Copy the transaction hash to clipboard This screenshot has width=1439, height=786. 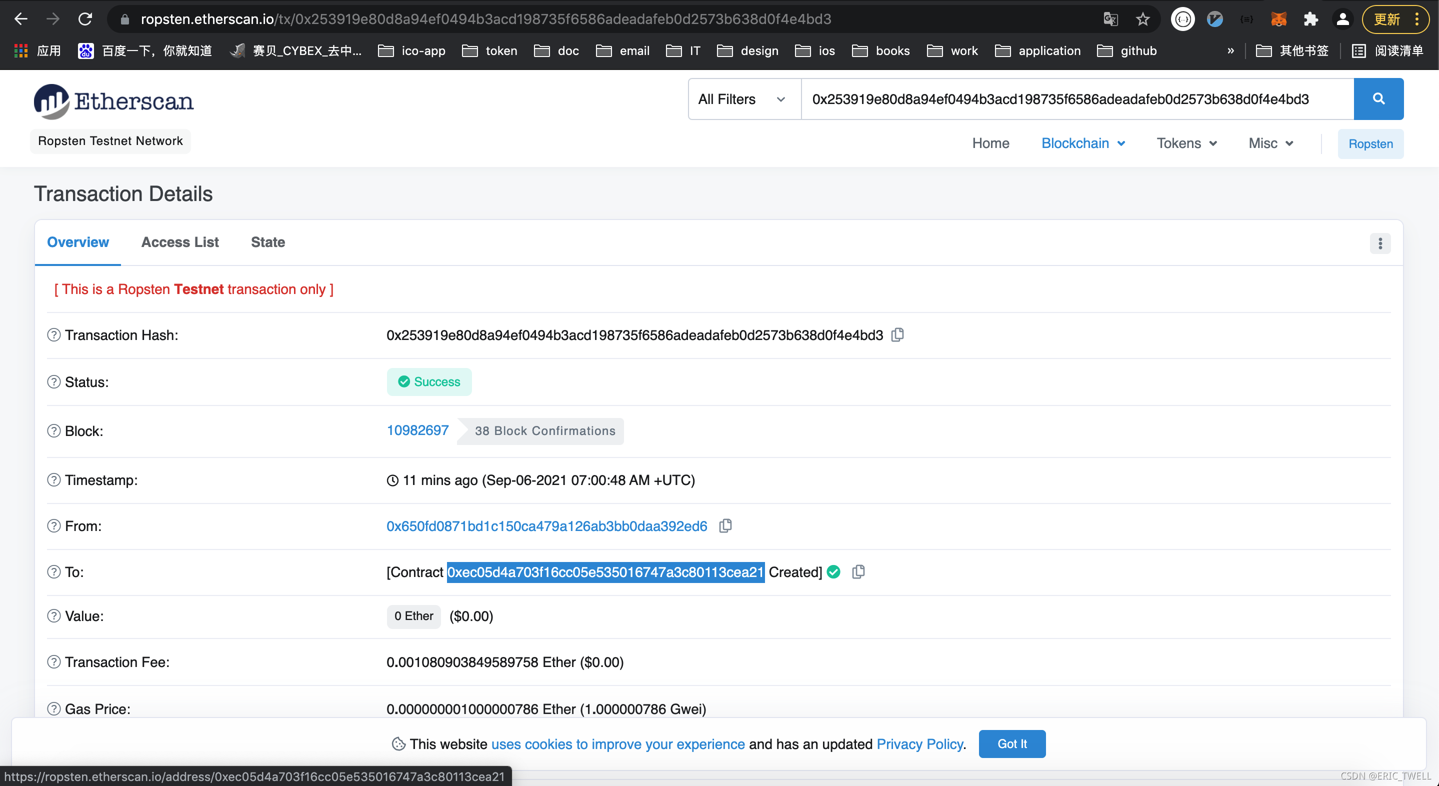click(x=897, y=334)
